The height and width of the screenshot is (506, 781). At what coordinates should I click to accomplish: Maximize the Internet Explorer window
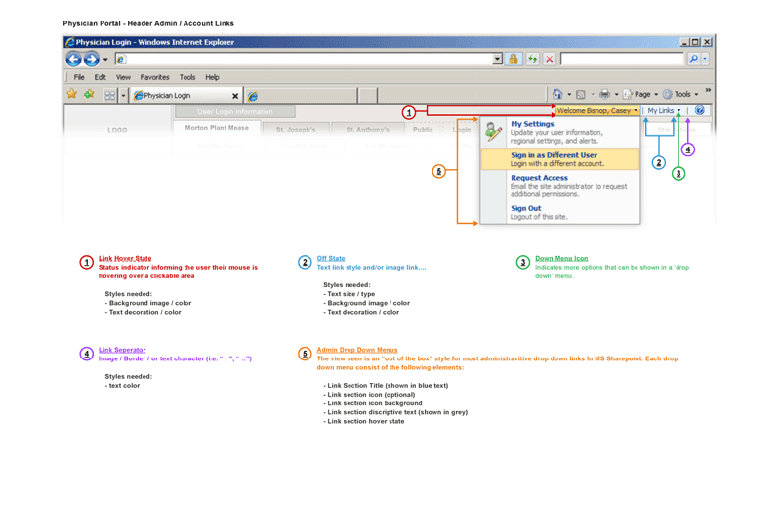click(x=695, y=42)
